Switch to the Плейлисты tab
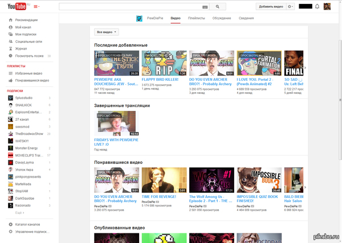 pyautogui.click(x=196, y=18)
